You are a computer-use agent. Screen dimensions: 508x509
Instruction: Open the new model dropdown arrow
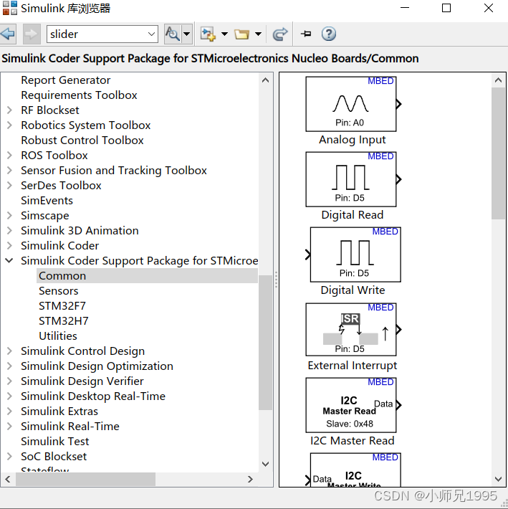click(224, 34)
